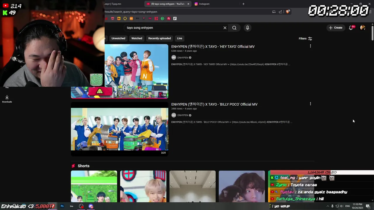374x210 pixels.
Task: Open ENHYPEN channel under BILLY POCO video
Action: (x=183, y=115)
